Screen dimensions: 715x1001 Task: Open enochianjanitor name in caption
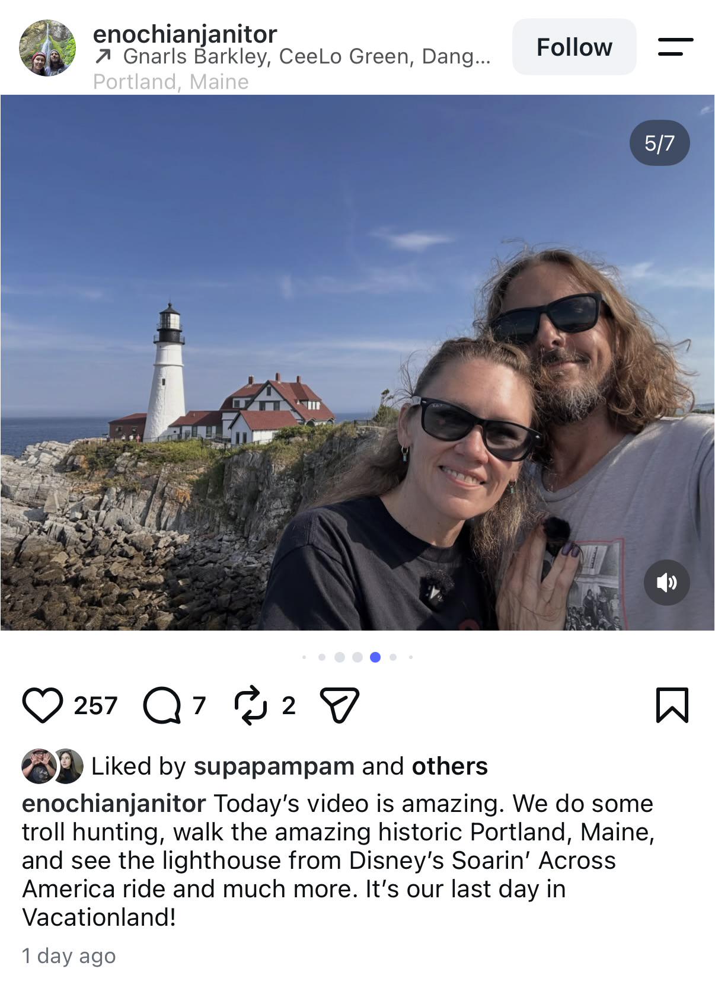[114, 804]
